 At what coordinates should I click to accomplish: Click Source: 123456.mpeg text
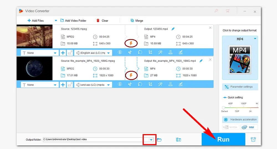click(74, 29)
